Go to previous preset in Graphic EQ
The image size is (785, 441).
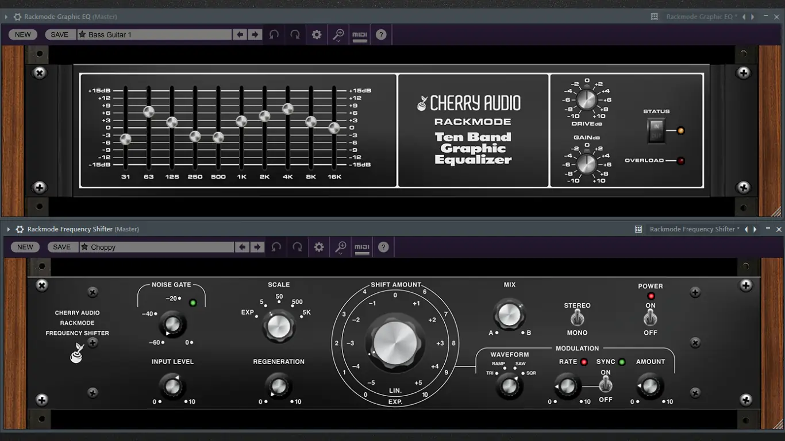coord(240,34)
